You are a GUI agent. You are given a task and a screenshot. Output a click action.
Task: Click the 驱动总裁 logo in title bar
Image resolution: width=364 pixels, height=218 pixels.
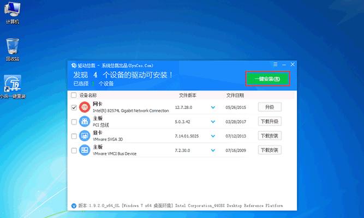pos(74,65)
